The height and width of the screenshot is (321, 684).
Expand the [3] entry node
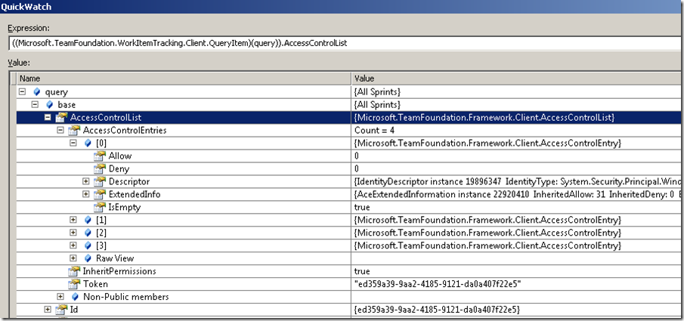(73, 245)
